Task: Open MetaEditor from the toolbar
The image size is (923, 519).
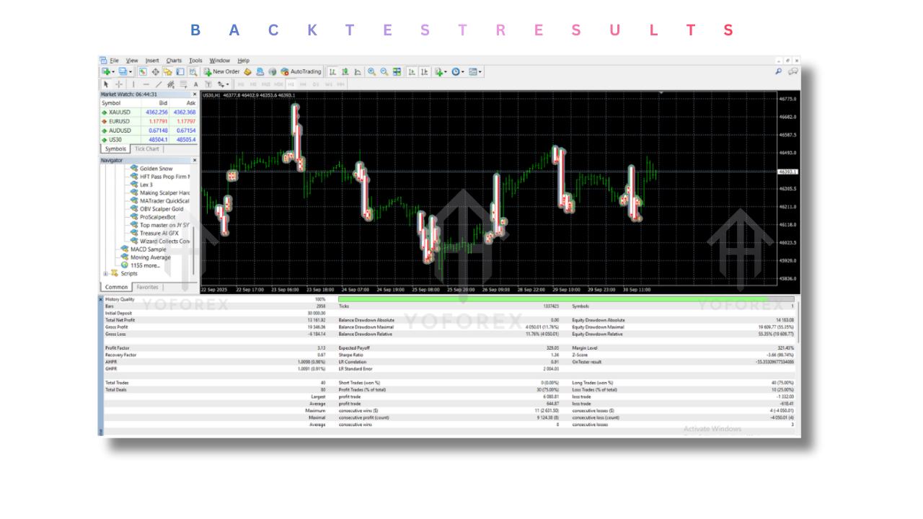Action: point(248,71)
